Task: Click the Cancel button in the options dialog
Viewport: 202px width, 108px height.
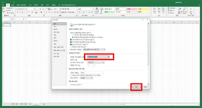Action: point(145,87)
